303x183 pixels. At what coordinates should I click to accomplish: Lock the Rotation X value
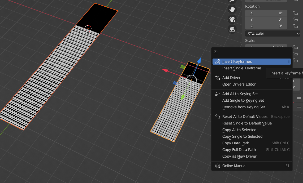295,13
